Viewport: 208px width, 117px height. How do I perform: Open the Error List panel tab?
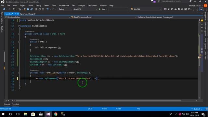coord(15,104)
